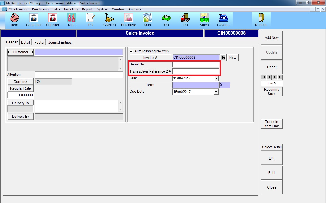Click the Print button
The image size is (326, 203).
point(272,173)
